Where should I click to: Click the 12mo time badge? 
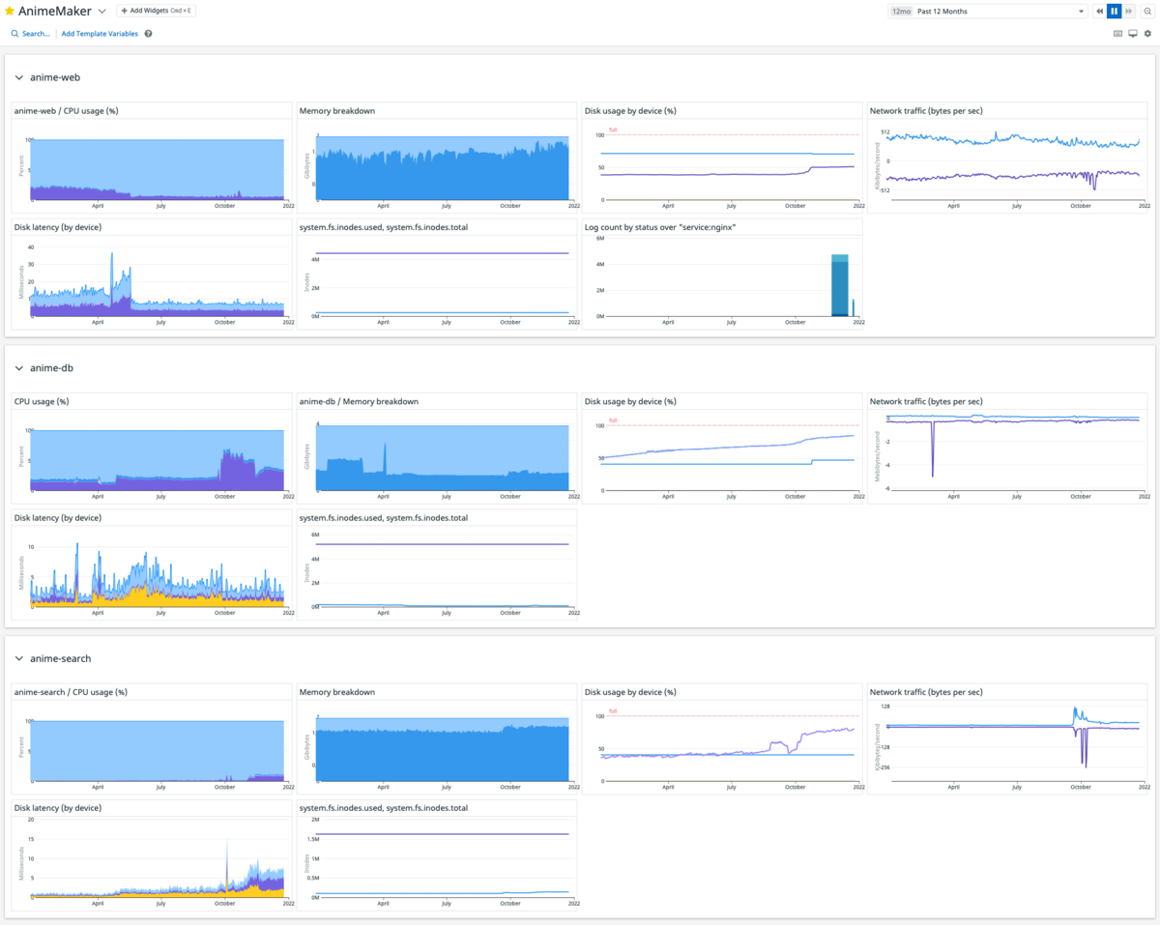coord(901,12)
